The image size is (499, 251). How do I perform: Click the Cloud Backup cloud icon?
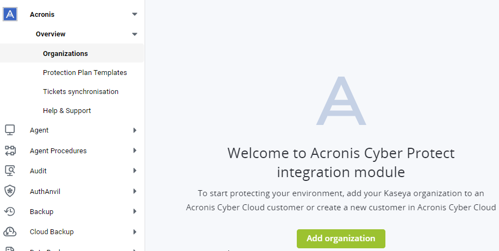[10, 231]
